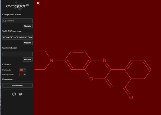The width and height of the screenshot is (161, 115).
Task: Update the compound name
Action: point(28,26)
